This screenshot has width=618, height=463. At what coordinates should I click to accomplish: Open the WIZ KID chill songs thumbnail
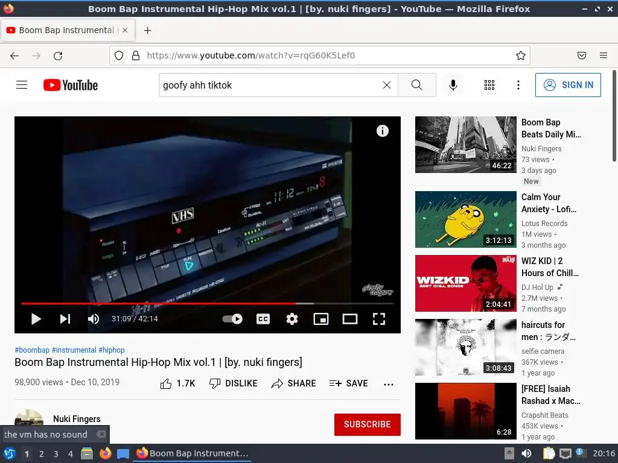tap(466, 283)
